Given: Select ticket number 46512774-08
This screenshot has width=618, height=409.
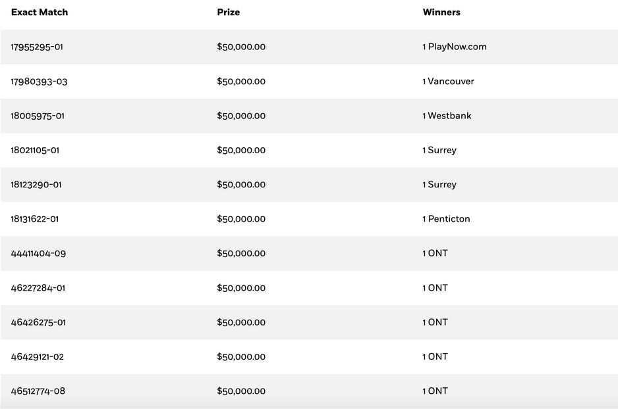Looking at the screenshot, I should point(38,391).
